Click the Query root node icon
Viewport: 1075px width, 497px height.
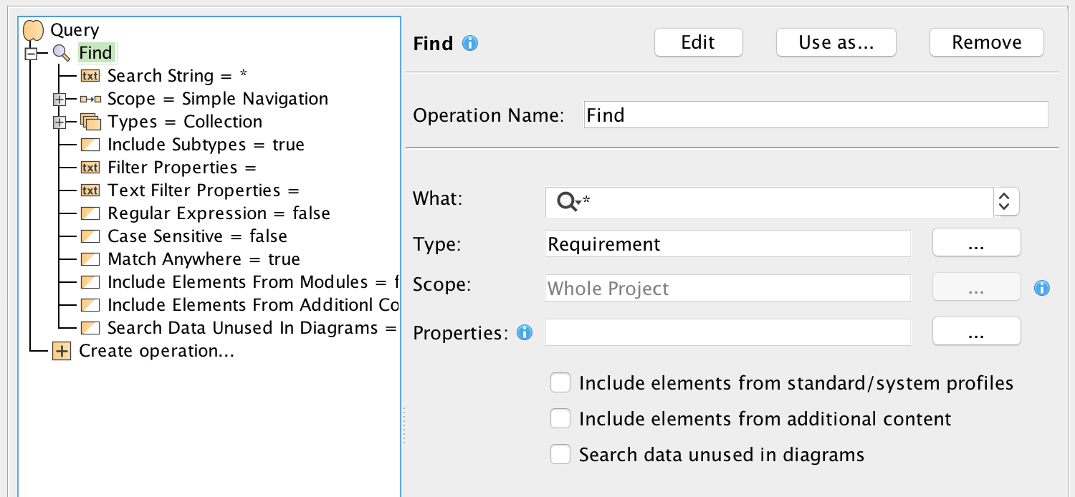click(x=33, y=30)
